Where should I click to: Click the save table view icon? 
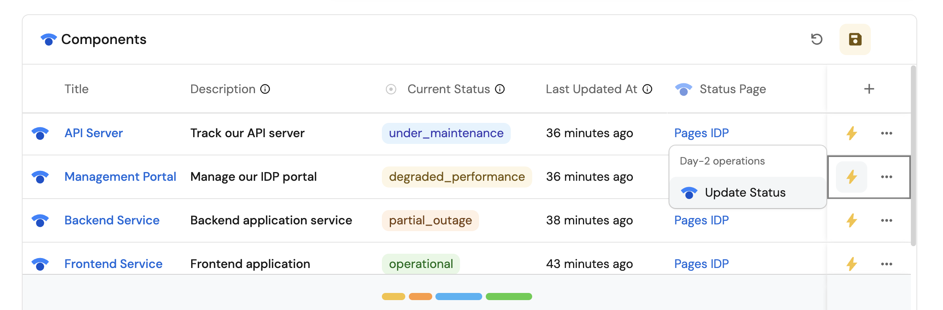[x=855, y=39]
